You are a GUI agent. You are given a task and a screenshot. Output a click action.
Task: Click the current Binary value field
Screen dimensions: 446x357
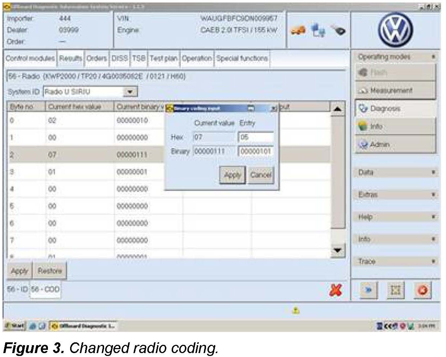tap(215, 151)
